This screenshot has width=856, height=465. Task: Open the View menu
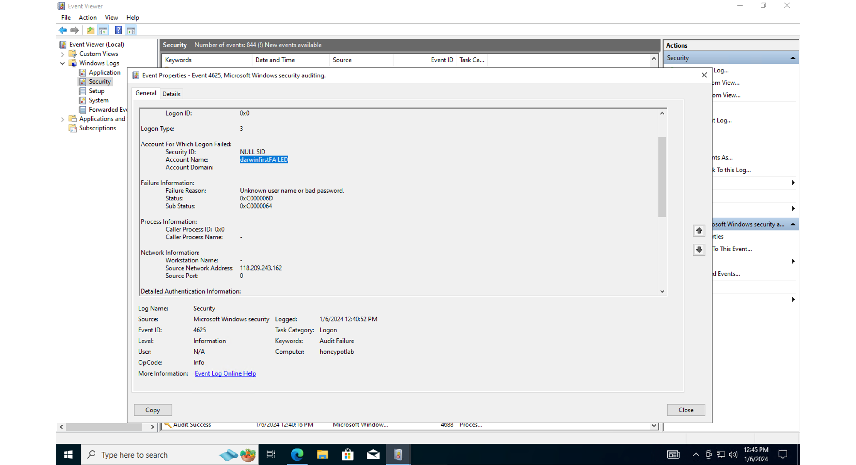tap(111, 18)
